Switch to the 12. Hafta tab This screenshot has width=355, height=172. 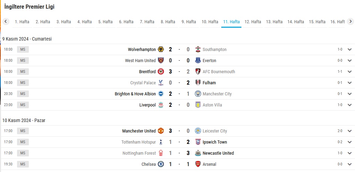coord(253,22)
